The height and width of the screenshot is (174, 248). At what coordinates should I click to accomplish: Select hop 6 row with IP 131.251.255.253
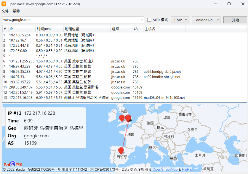click(x=22, y=61)
